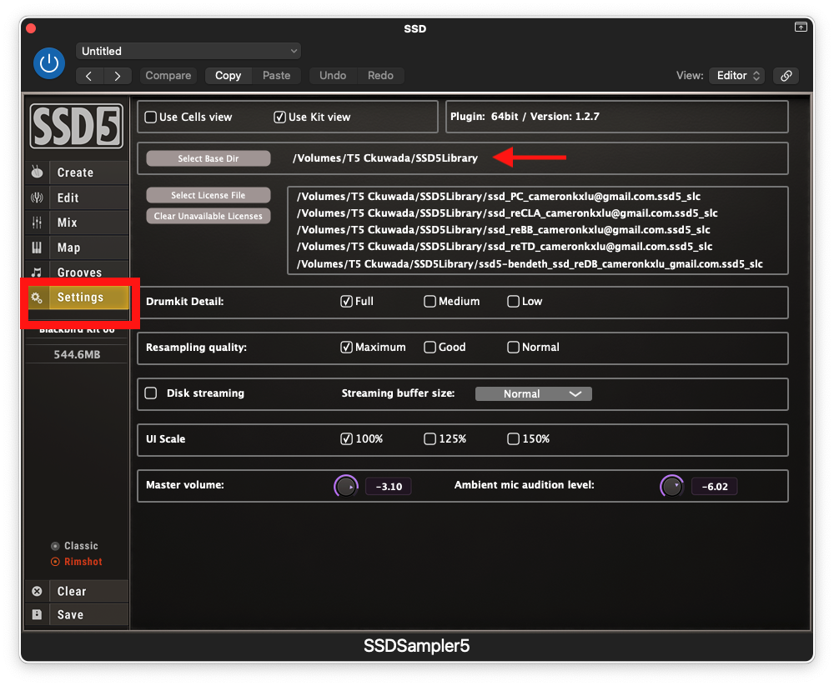Click the Ambient mic audition level knob

(672, 486)
